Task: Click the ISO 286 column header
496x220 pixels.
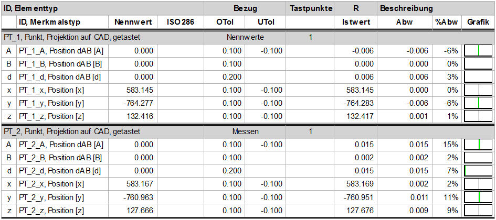Action: coord(181,22)
